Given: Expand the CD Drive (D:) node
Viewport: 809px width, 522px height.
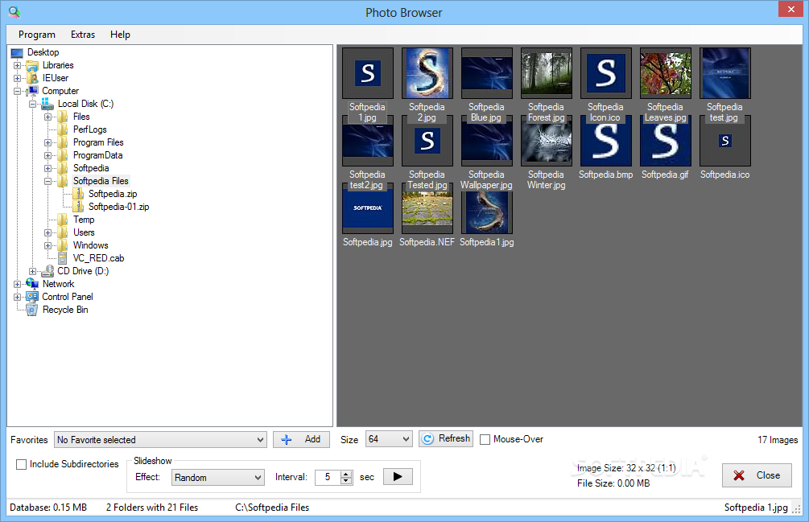Looking at the screenshot, I should pos(32,272).
